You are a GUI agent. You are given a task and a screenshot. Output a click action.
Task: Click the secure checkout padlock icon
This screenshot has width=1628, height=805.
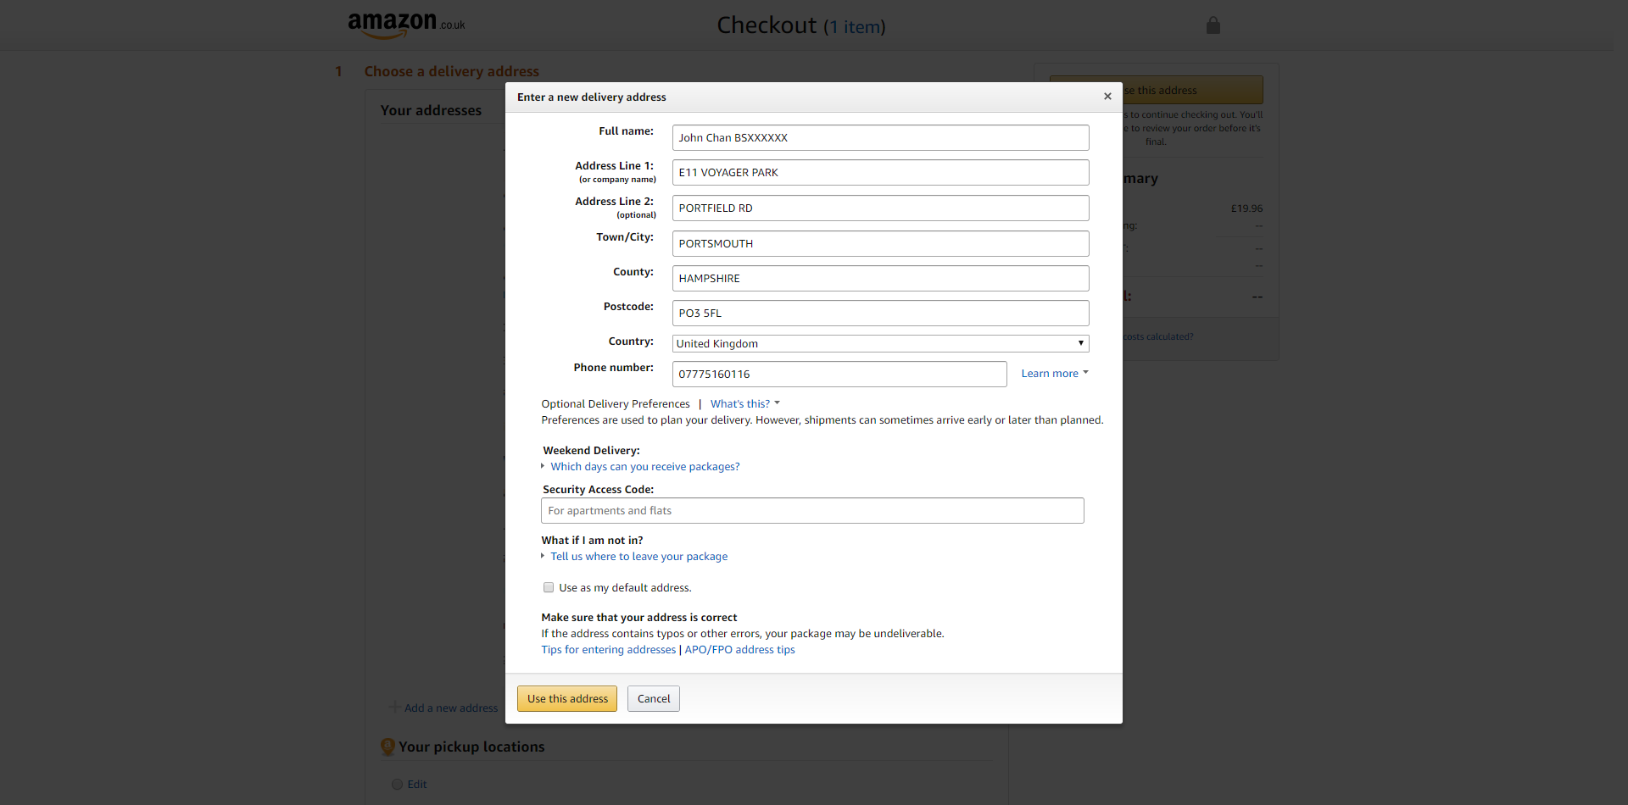coord(1213,25)
